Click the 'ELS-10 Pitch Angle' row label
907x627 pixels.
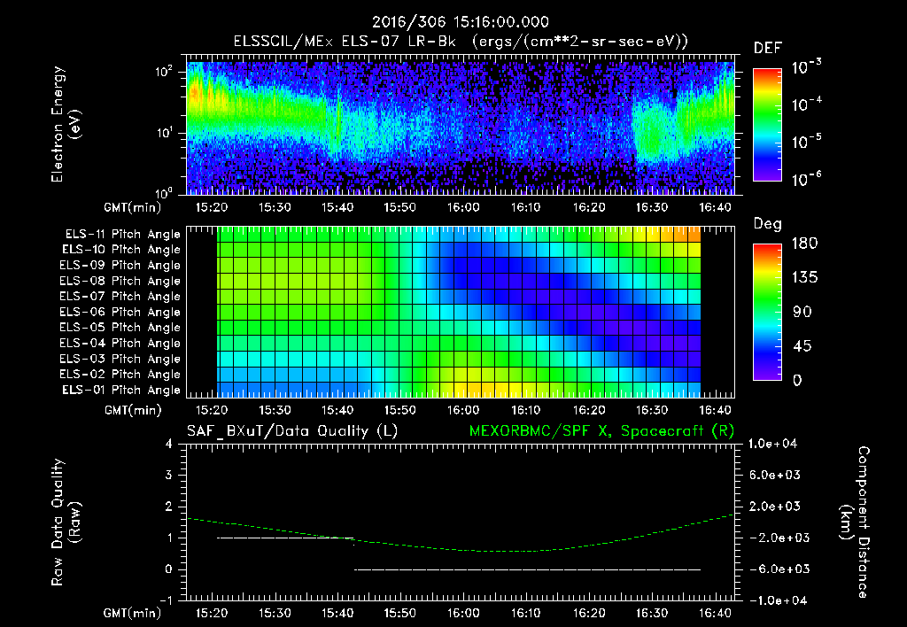(121, 250)
